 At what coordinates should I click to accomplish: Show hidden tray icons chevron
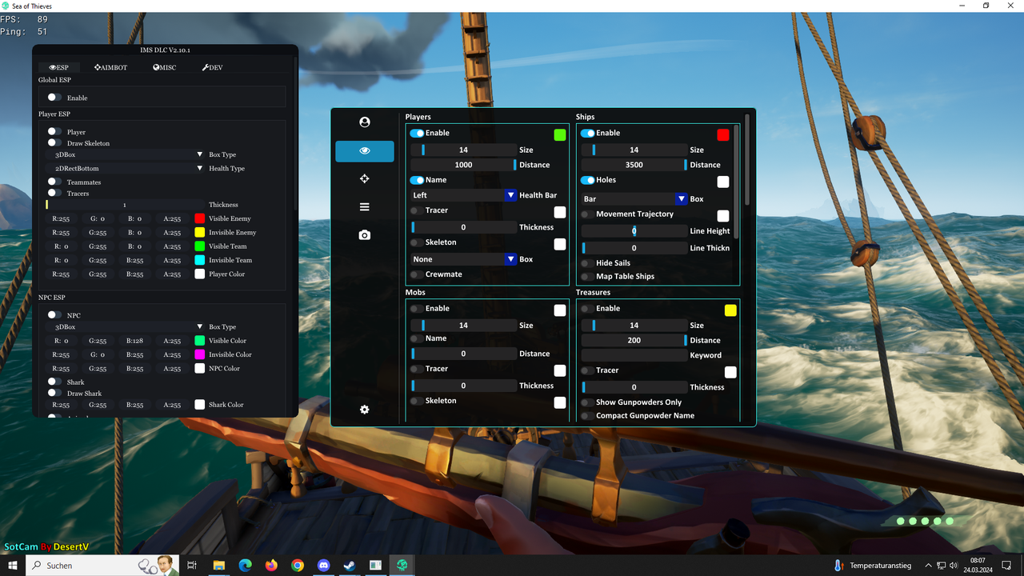[x=927, y=566]
